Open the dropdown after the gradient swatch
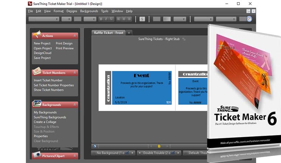Viewport: 281px width, 163px height. point(180,19)
